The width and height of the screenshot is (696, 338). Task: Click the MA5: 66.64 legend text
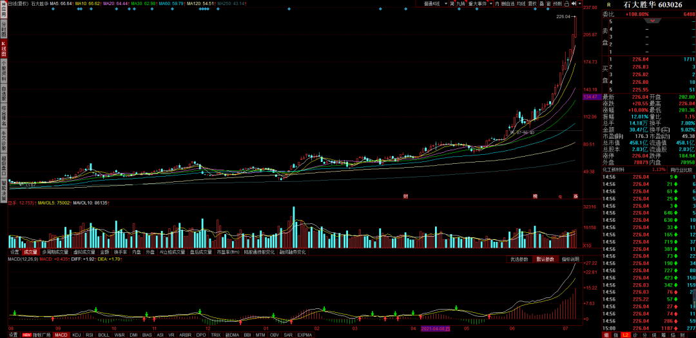[x=61, y=3]
